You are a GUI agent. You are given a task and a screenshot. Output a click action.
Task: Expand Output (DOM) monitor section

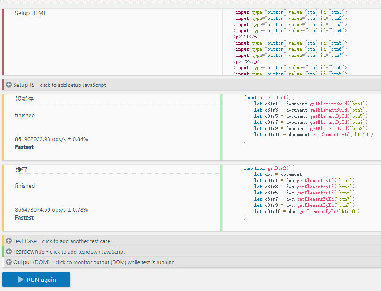[192, 262]
